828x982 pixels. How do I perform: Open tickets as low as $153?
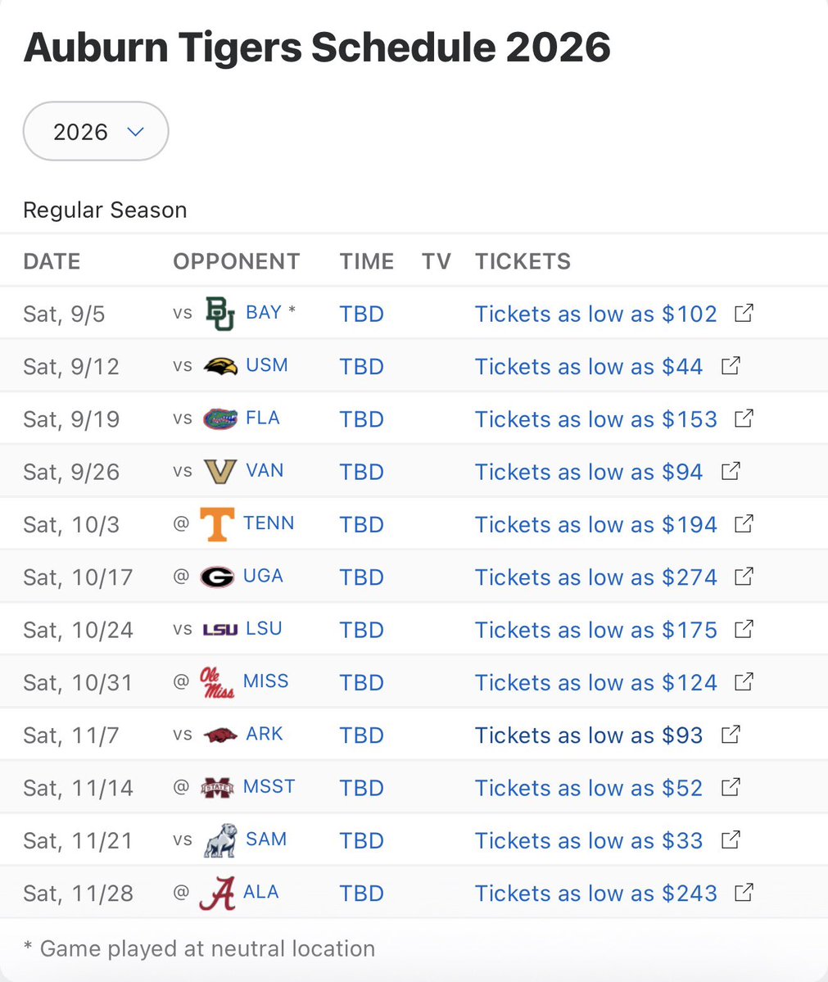click(595, 419)
